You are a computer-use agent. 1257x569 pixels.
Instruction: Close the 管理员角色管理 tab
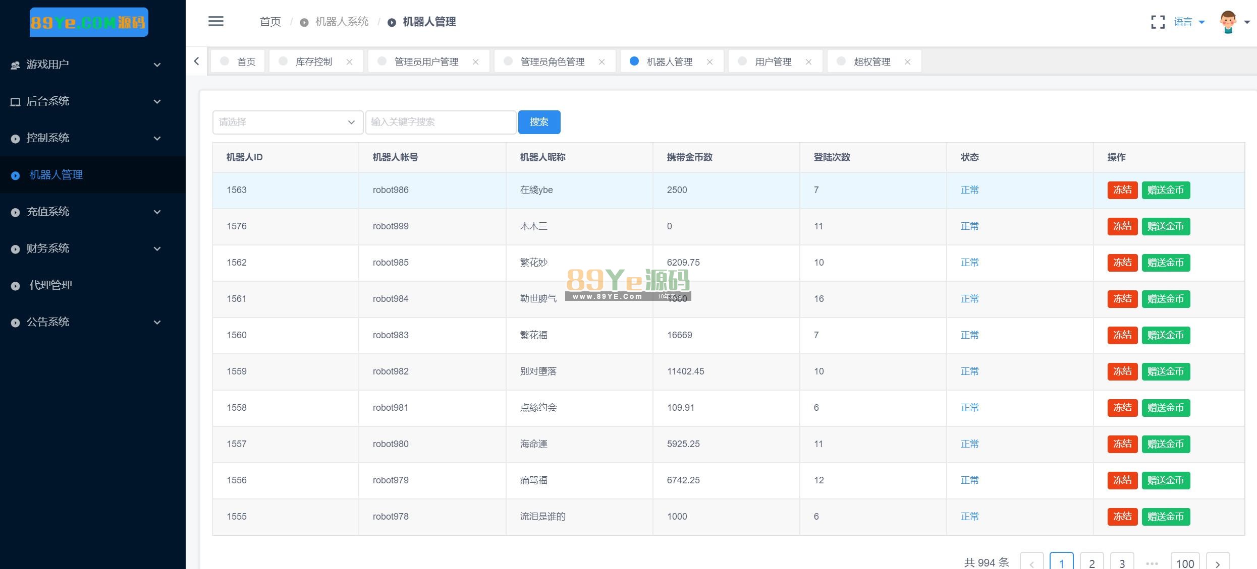pyautogui.click(x=602, y=62)
